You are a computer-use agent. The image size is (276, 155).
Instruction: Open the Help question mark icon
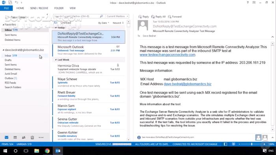click(248, 2)
